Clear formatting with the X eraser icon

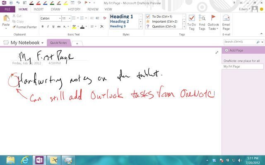coord(102,26)
